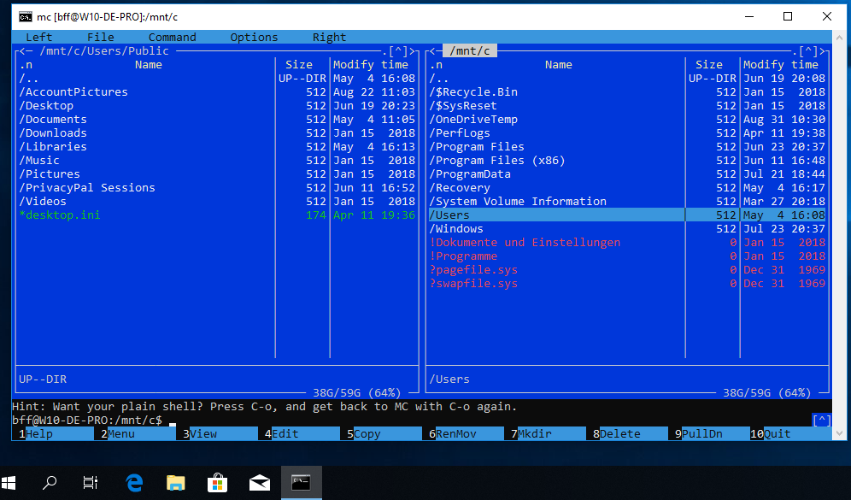Open Microsoft Store from taskbar

click(217, 482)
